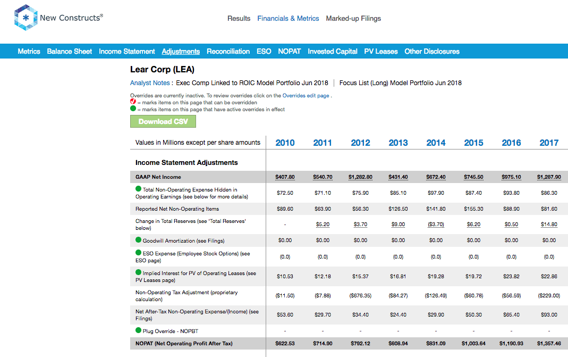Click GAAP Net Income value $407.80
568x357 pixels.
click(x=285, y=177)
